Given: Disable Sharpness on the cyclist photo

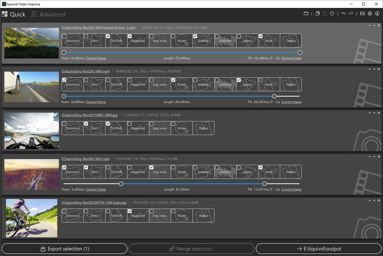Looking at the screenshot, I should tap(130, 211).
